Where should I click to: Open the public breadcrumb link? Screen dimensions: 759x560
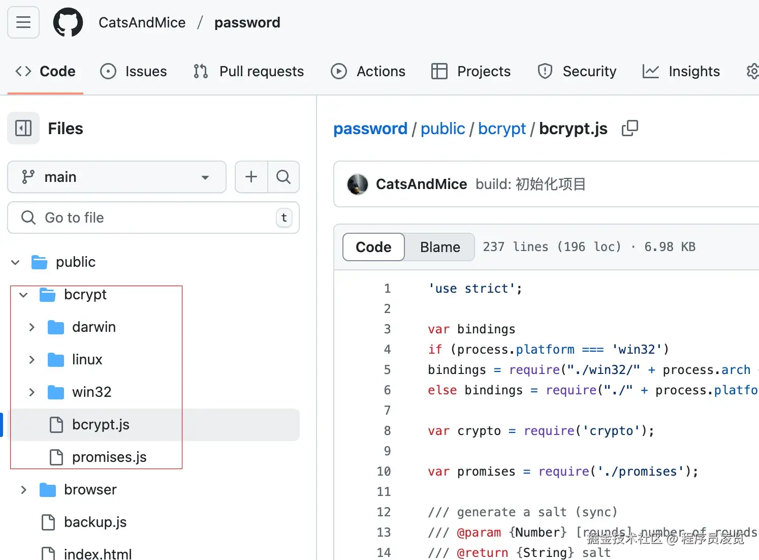pyautogui.click(x=442, y=129)
